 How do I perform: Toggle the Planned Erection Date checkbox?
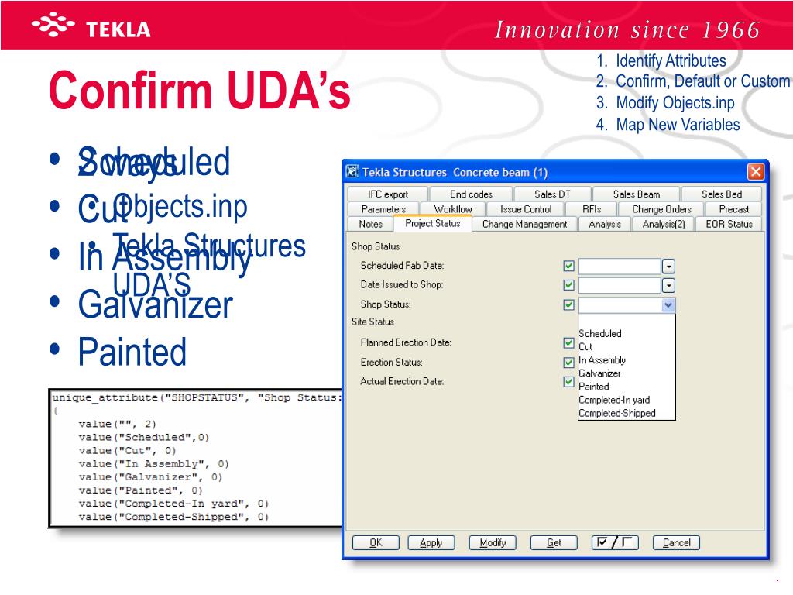(x=568, y=343)
